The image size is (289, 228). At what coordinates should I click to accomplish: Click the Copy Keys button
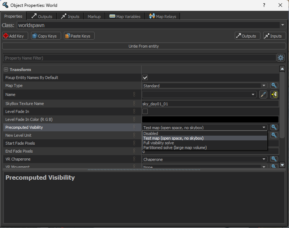tap(46, 36)
